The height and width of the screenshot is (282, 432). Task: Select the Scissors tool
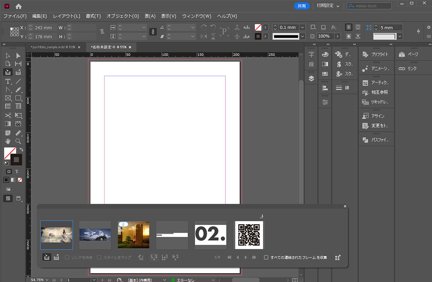pyautogui.click(x=8, y=115)
